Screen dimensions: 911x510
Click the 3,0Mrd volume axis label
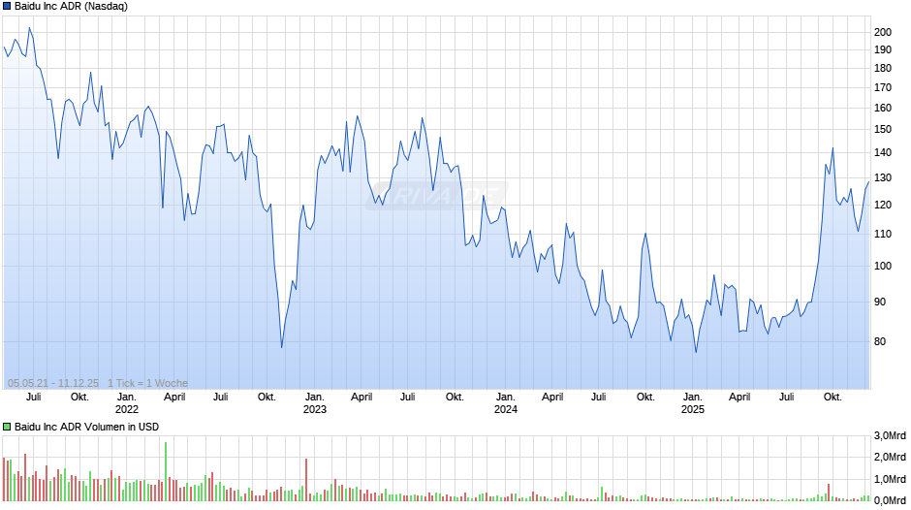tap(890, 436)
